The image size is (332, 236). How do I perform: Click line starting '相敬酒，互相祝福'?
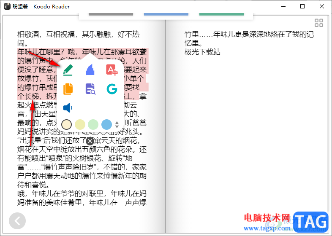79,34
